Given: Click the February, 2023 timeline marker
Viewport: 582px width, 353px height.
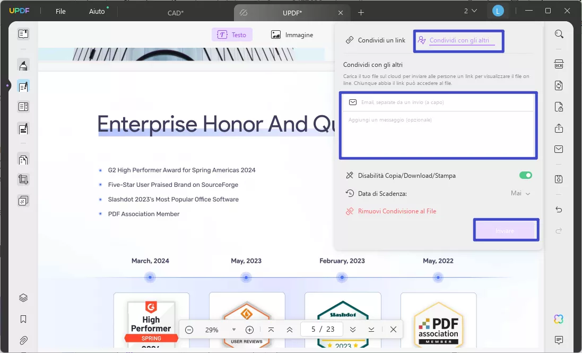Looking at the screenshot, I should (342, 277).
